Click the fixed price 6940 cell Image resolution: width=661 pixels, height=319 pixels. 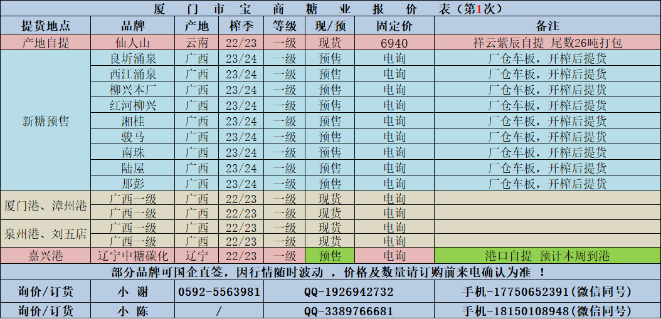pyautogui.click(x=394, y=43)
